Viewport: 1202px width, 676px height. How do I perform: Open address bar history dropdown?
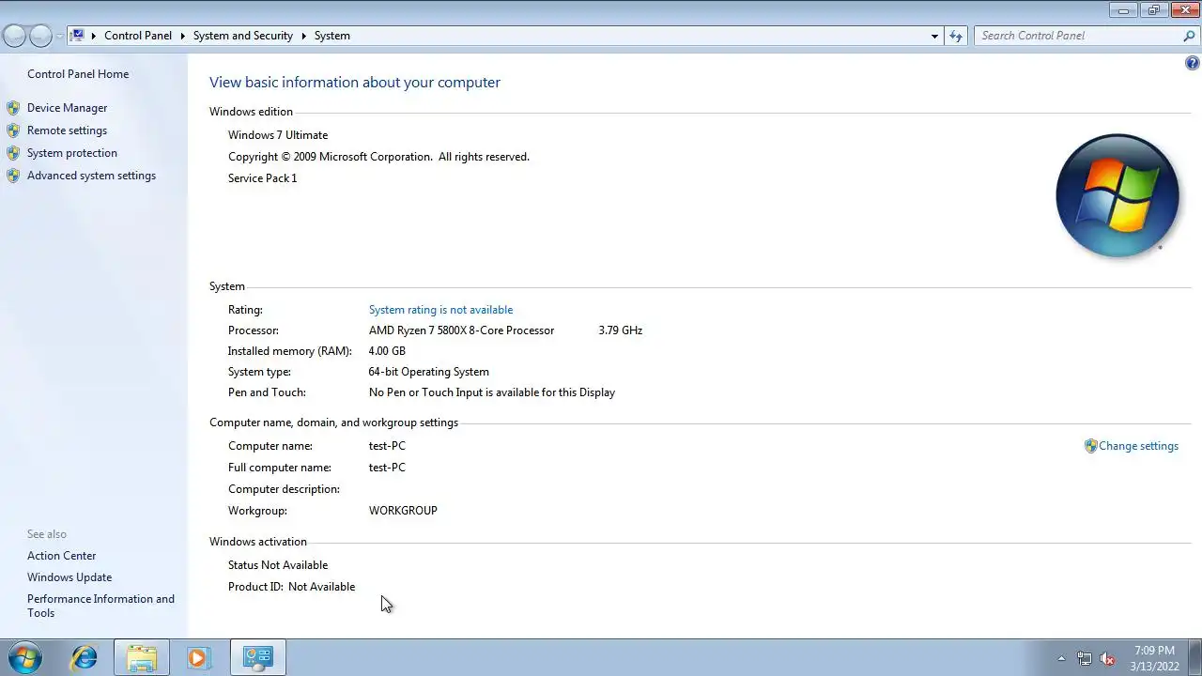click(934, 36)
